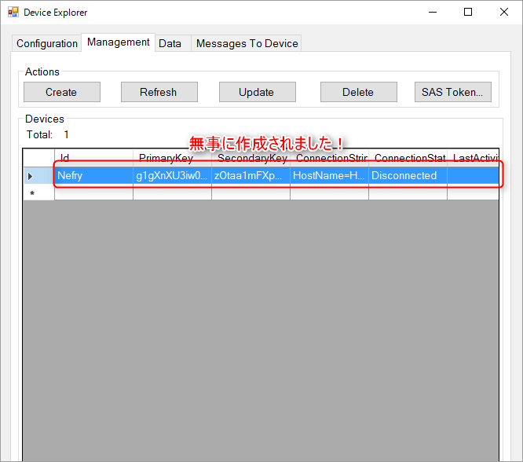
Task: Select the Nefry device Id cell
Action: tap(93, 176)
